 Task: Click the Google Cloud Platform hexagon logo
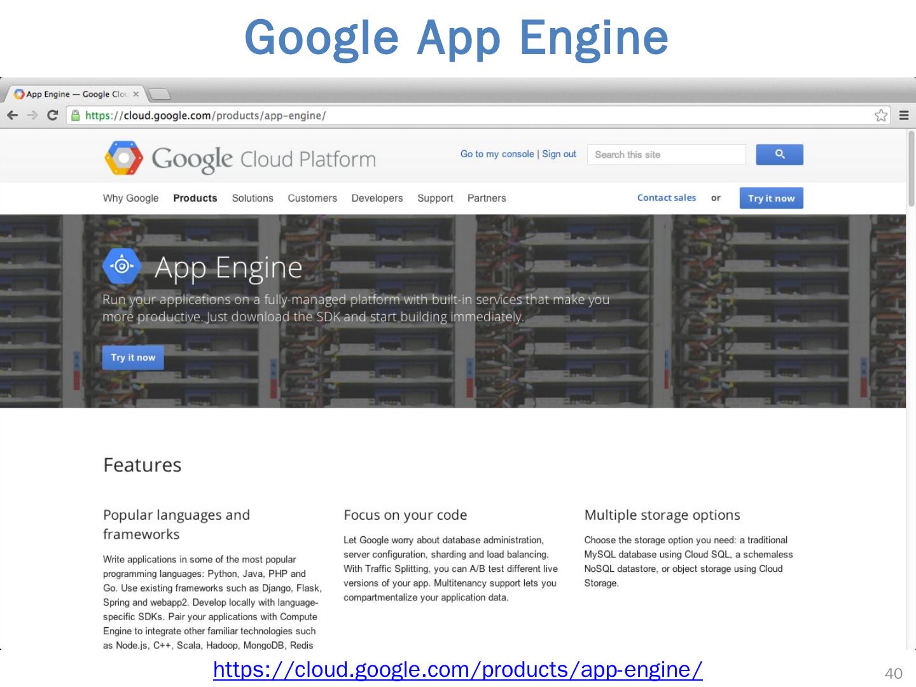click(x=123, y=158)
